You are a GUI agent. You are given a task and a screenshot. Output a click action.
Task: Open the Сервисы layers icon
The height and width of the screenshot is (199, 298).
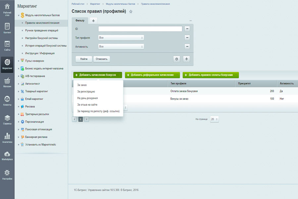coord(7,120)
